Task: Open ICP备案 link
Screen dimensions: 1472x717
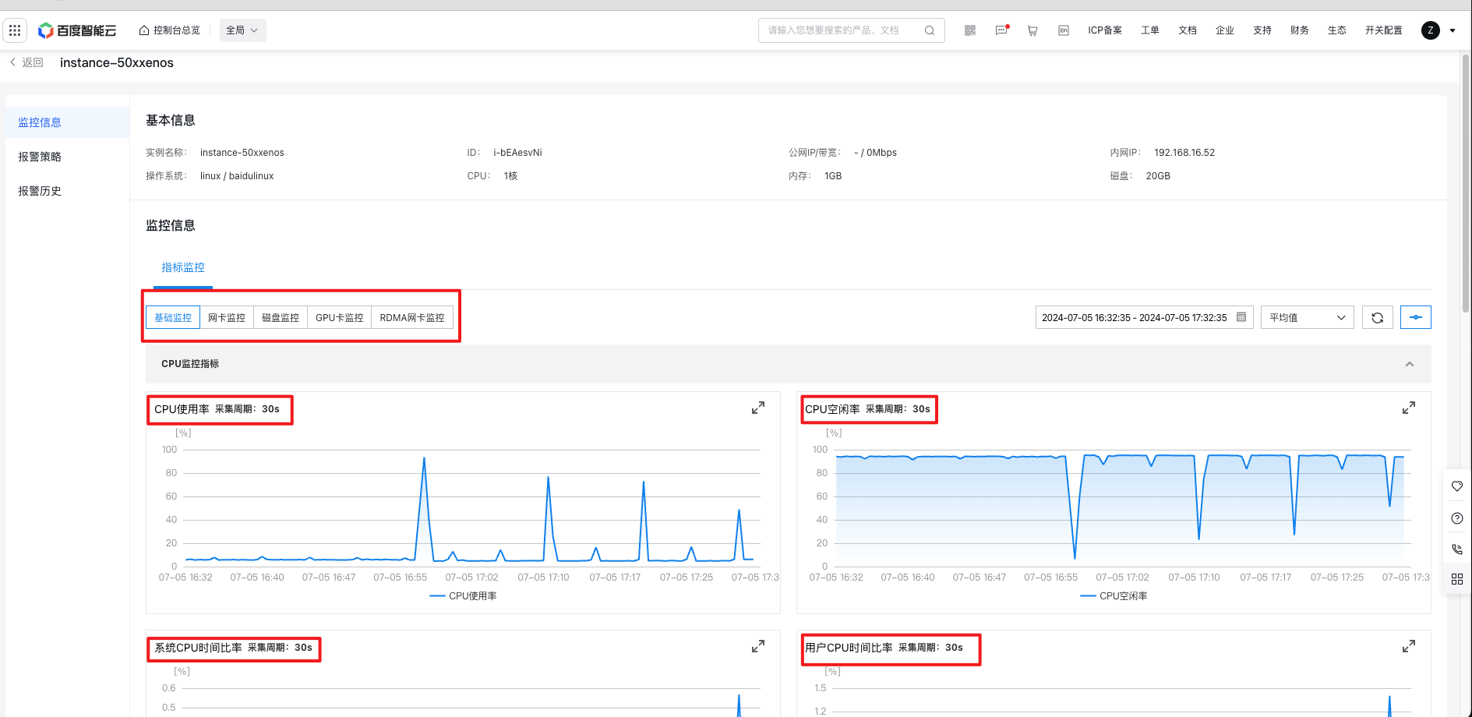Action: [1105, 30]
